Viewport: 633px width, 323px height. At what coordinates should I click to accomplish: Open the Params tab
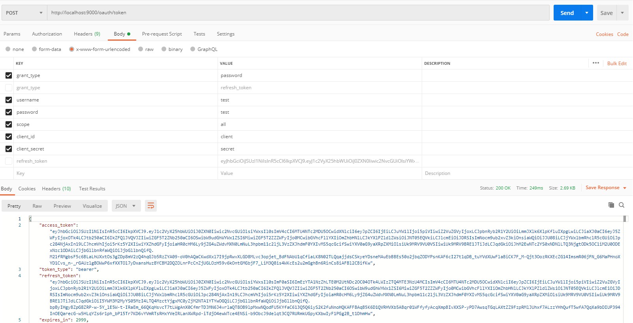click(x=12, y=34)
